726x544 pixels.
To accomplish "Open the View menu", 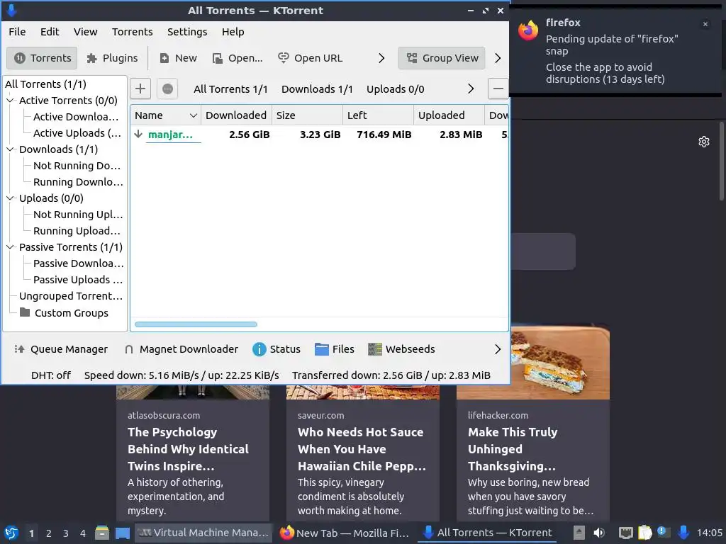I will tap(85, 32).
